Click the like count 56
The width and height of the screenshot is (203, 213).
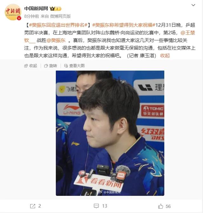tap(168, 206)
